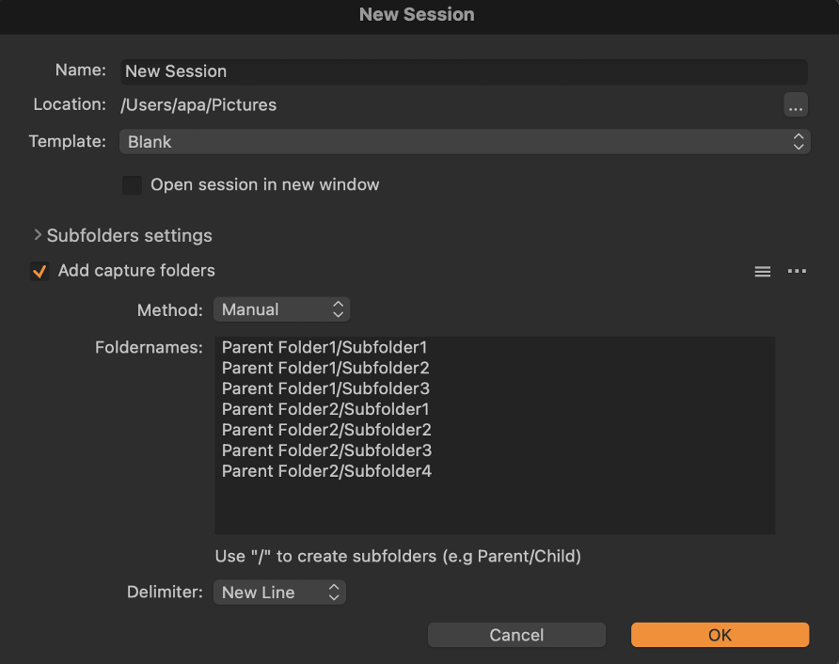Click the Delimiter stepper arrows
The width and height of the screenshot is (839, 664).
click(334, 592)
